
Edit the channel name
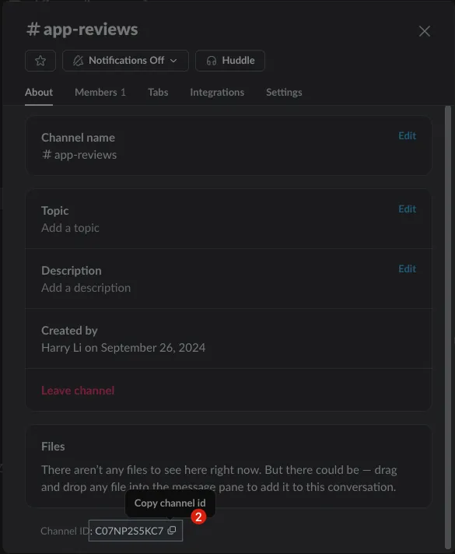408,135
